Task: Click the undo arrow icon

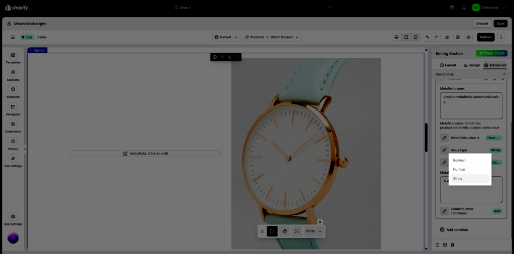Action: (x=427, y=37)
